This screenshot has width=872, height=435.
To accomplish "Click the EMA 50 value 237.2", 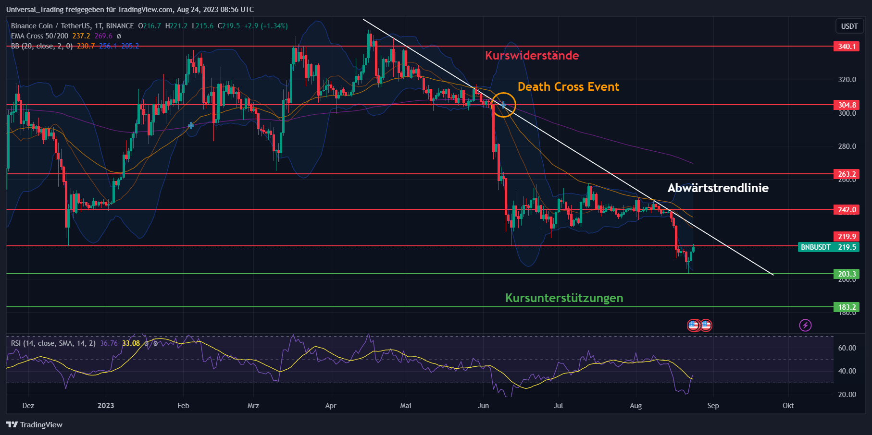I will pos(81,36).
